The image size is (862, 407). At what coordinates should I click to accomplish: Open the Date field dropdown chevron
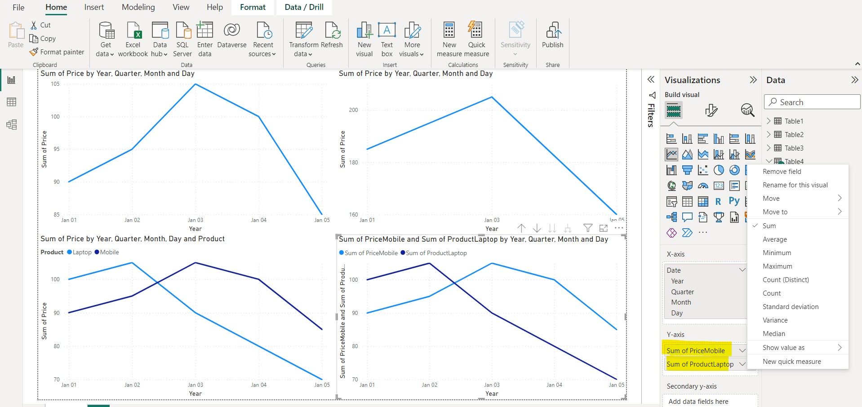[742, 270]
